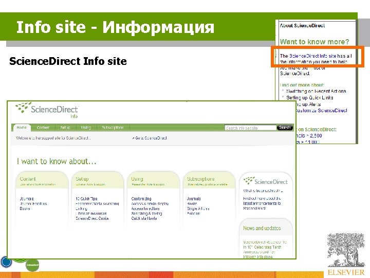Open the Subscriptions tab in the navigation bar
The height and width of the screenshot is (278, 370).
(113, 128)
